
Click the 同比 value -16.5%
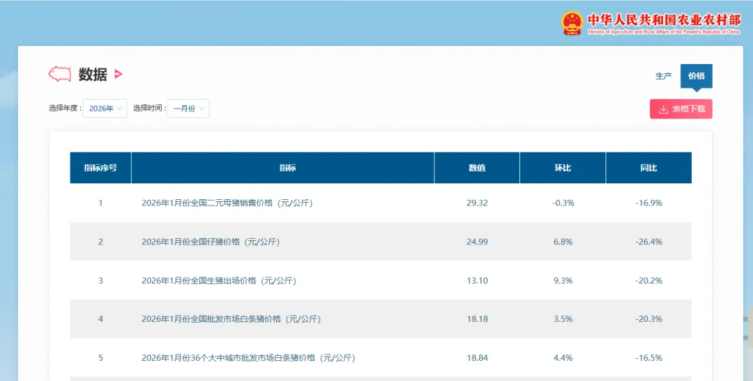649,358
